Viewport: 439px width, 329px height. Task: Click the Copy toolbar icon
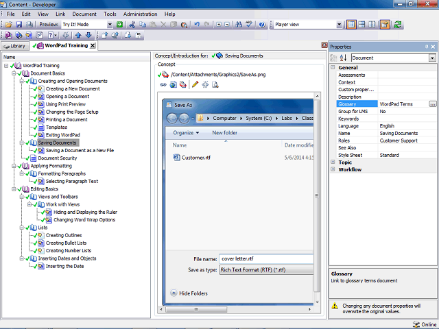point(143,25)
